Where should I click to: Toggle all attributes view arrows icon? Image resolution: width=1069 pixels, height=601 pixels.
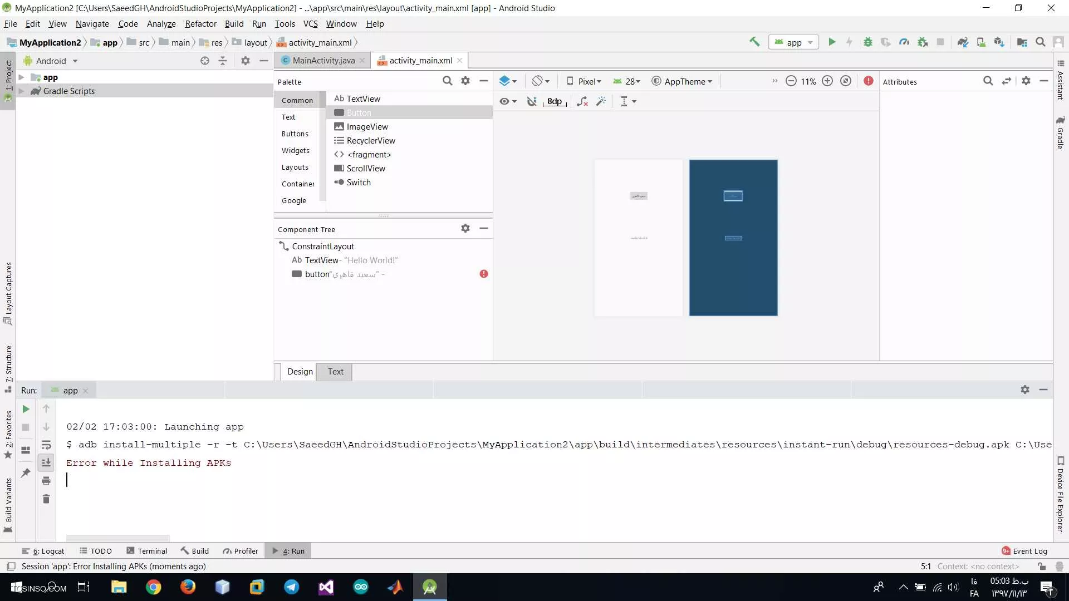pyautogui.click(x=1006, y=81)
